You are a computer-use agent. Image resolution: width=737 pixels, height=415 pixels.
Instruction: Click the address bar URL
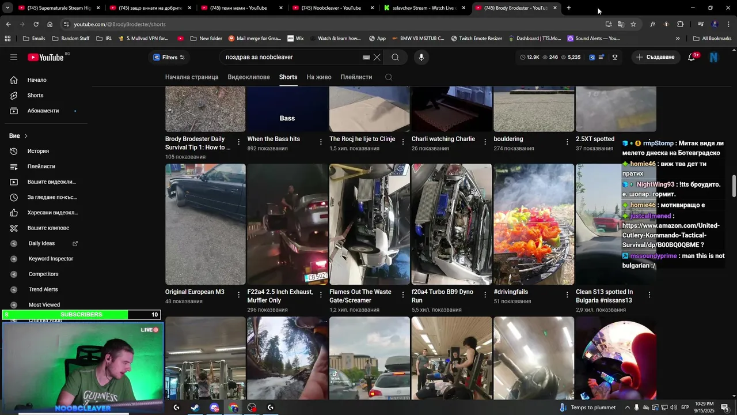pos(120,24)
